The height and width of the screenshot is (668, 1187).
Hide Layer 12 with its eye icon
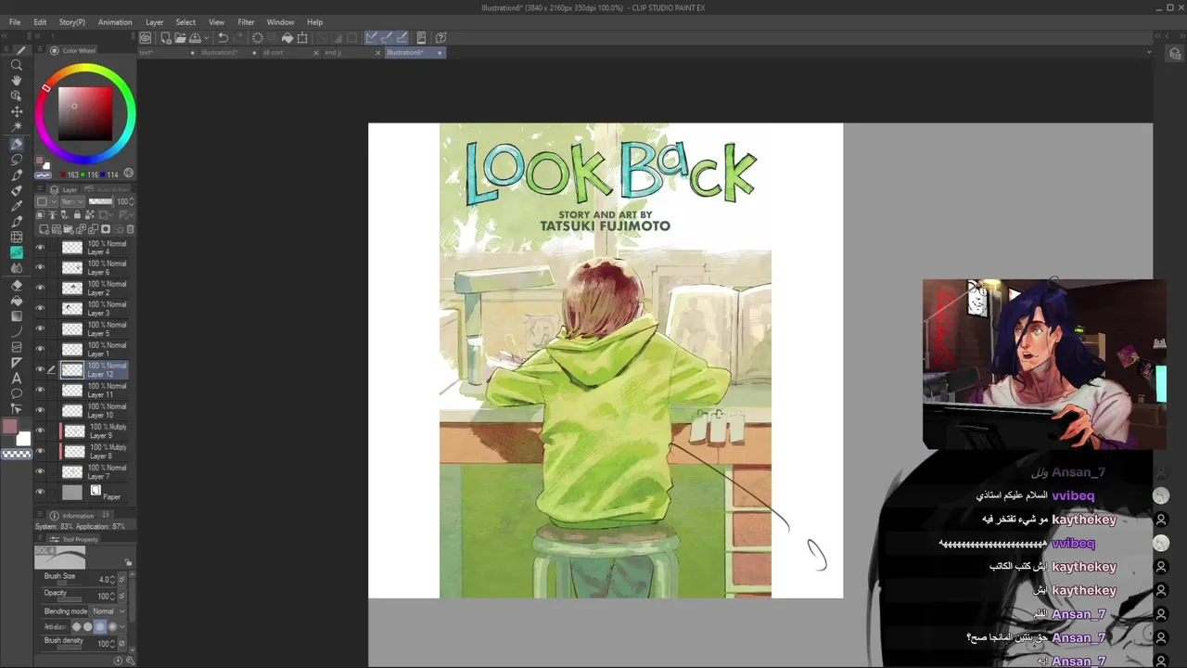40,369
